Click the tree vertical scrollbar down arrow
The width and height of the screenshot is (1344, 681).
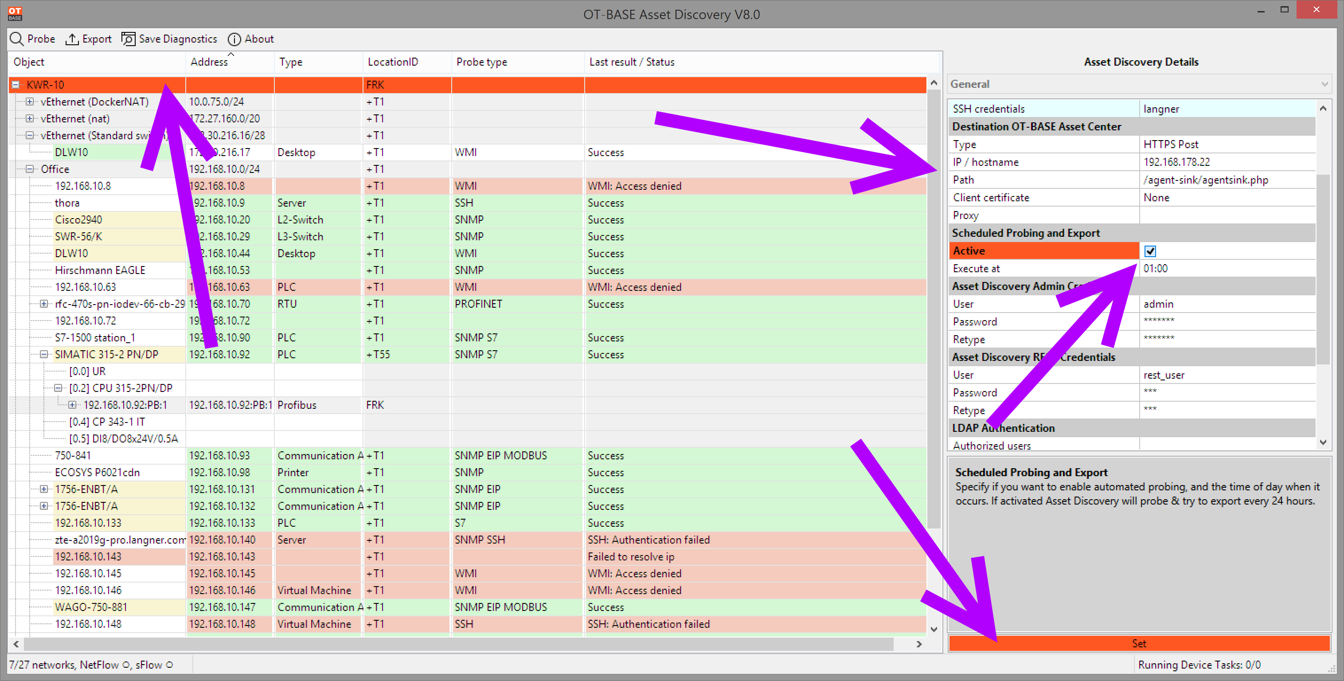coord(934,629)
